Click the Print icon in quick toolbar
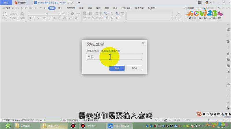 [x=26, y=8]
